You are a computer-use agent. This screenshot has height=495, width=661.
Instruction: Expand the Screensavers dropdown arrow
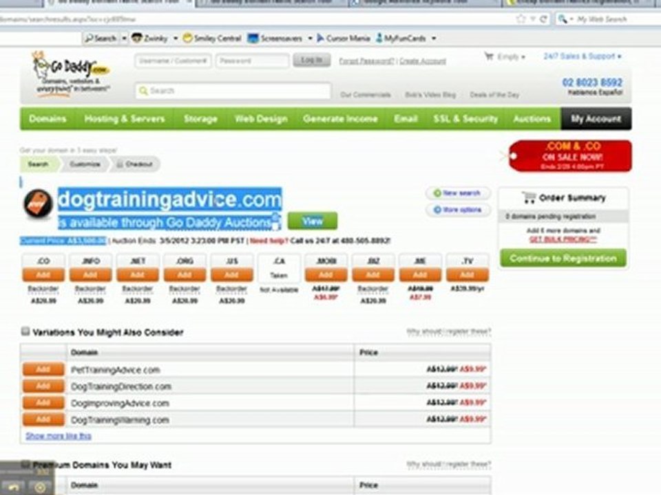pos(310,38)
